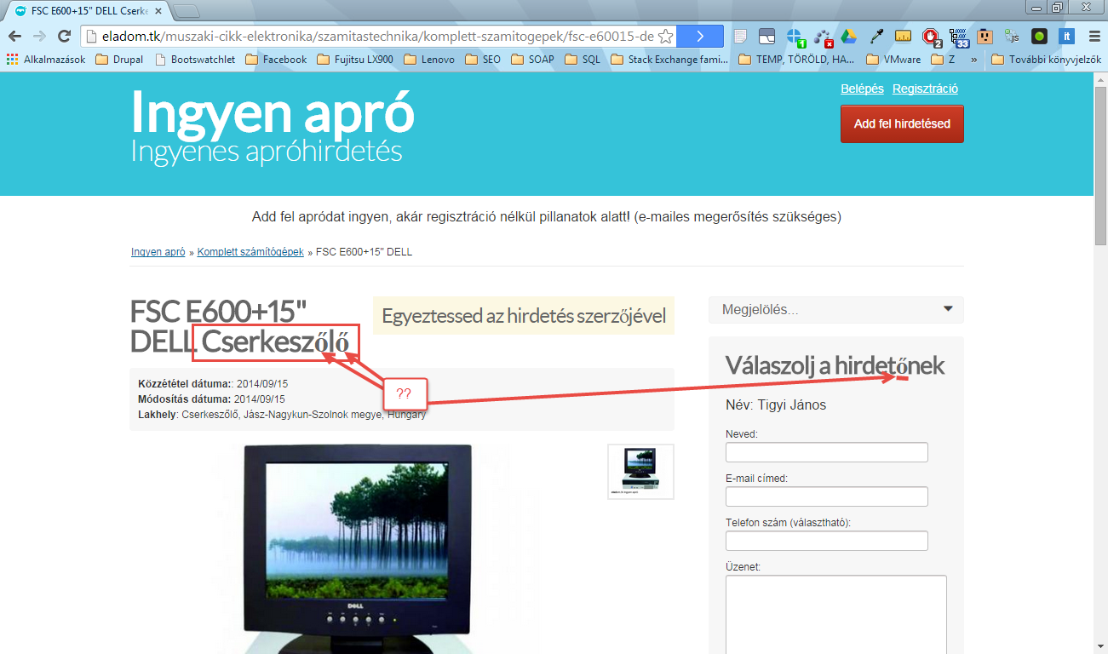The height and width of the screenshot is (654, 1108).
Task: Open the JS gear extension icon
Action: coord(1012,36)
